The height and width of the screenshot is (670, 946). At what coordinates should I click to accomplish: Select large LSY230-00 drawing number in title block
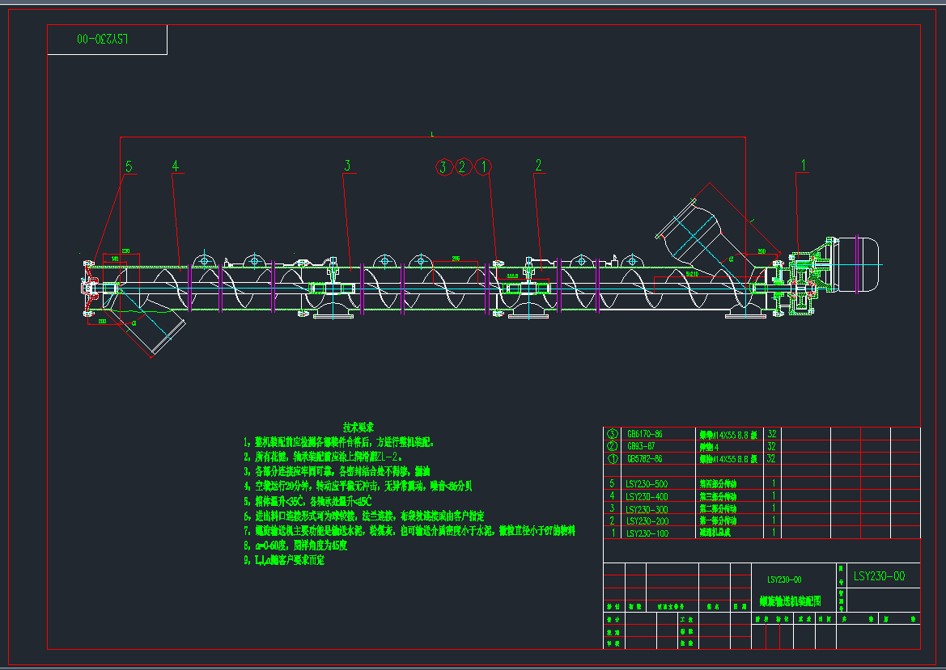coord(879,576)
